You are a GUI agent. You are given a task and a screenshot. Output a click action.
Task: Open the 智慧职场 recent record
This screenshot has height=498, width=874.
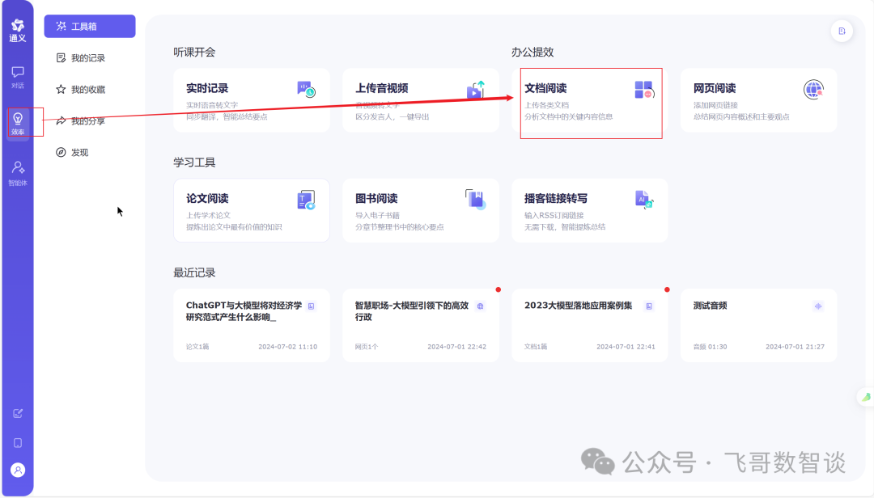click(421, 325)
